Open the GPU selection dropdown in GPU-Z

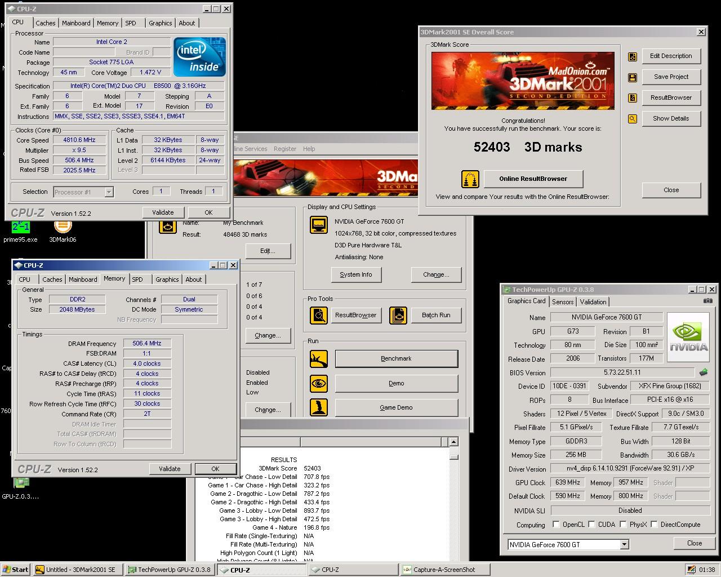coord(624,545)
